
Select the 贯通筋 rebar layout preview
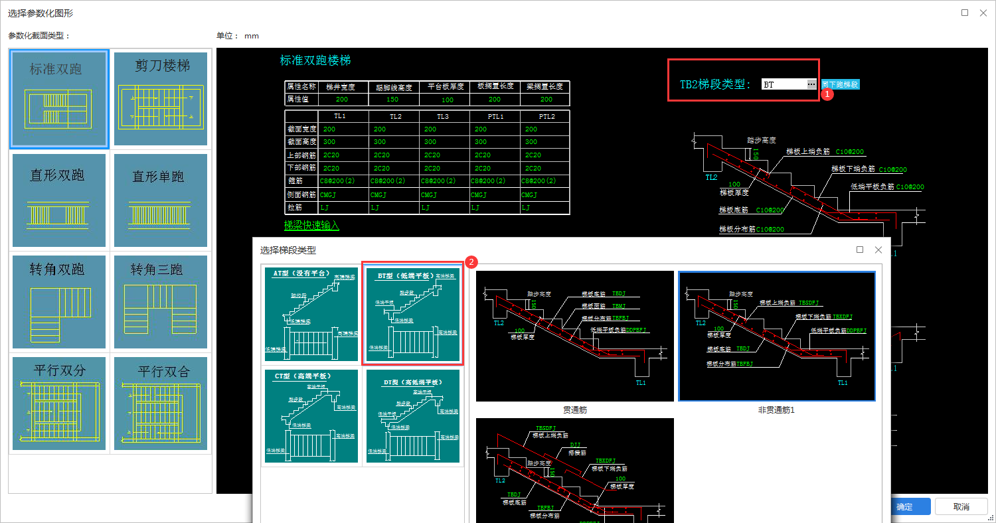[x=575, y=336]
